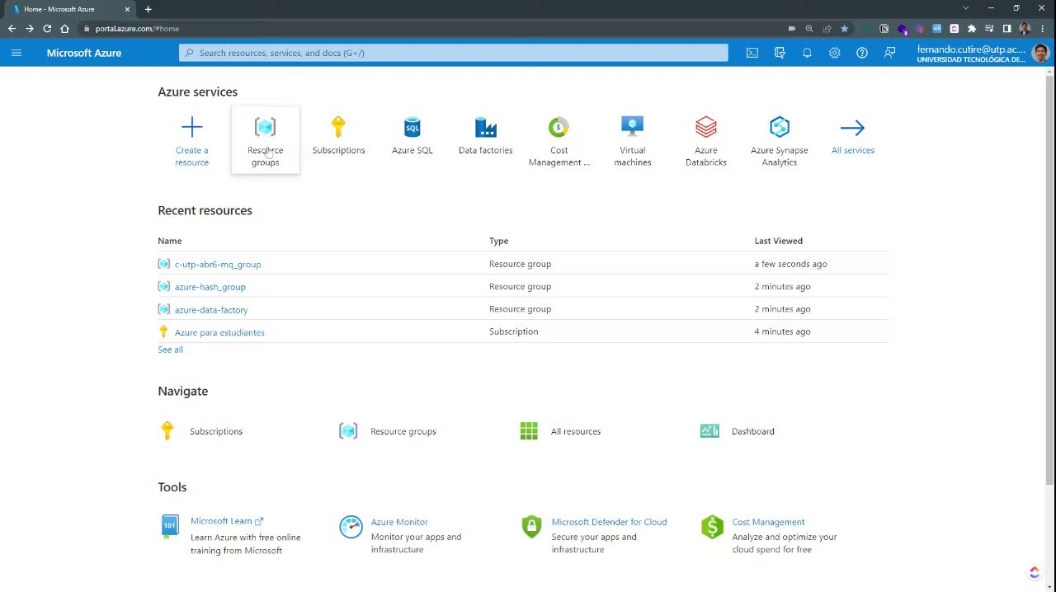Click All services arrow icon
The image size is (1056, 592).
(852, 127)
